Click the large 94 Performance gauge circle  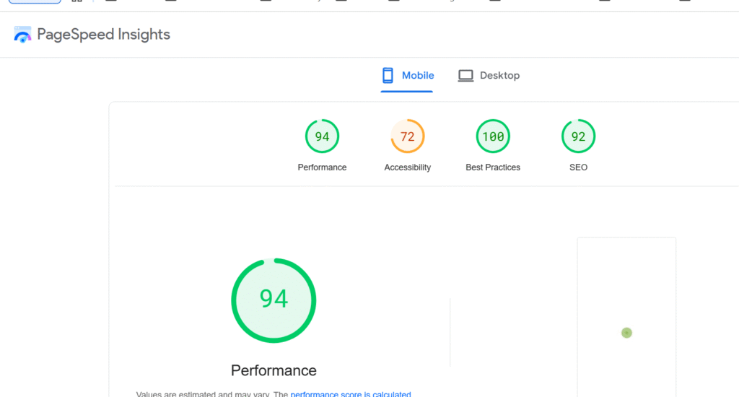274,300
